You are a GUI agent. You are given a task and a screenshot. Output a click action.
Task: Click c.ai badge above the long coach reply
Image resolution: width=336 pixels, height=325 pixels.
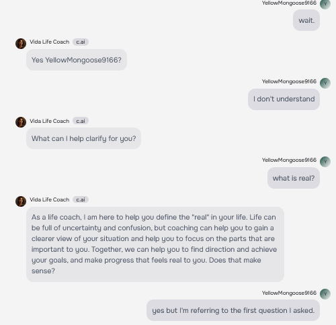point(81,199)
